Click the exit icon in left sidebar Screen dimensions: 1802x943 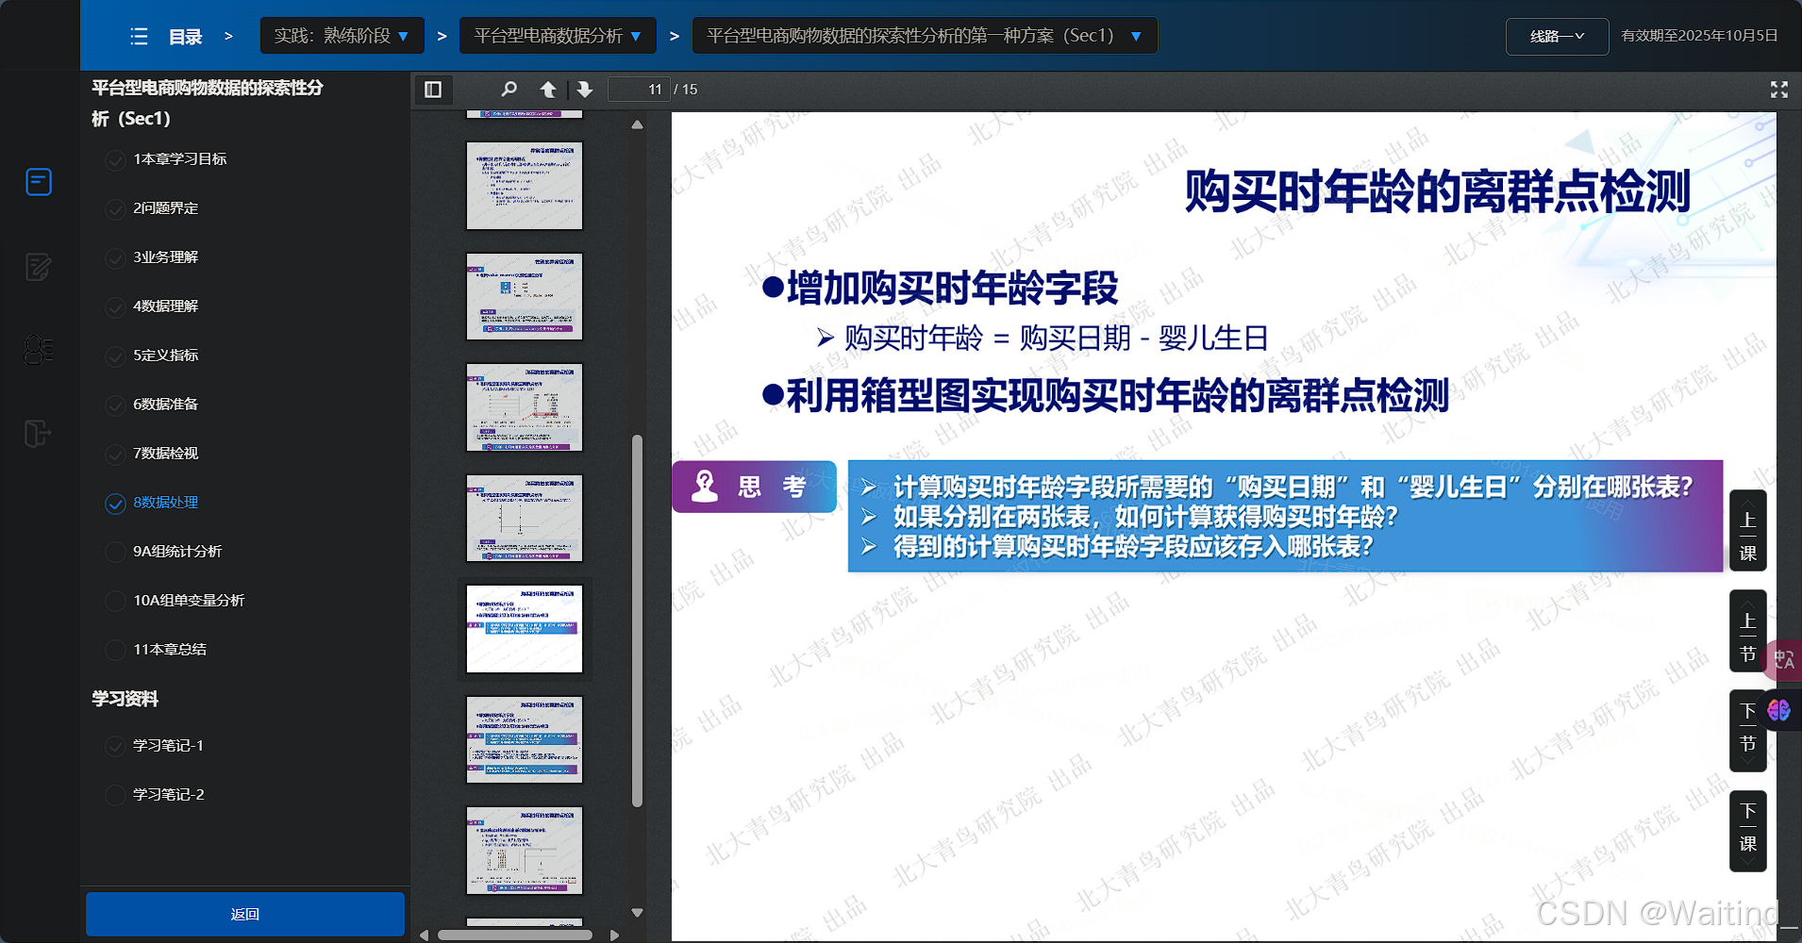pos(38,434)
